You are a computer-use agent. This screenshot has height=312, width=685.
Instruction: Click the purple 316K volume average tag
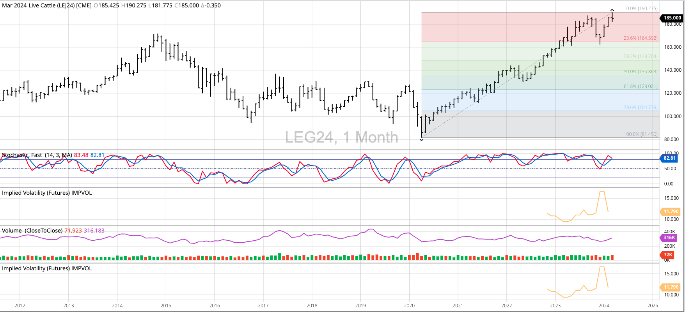click(669, 238)
